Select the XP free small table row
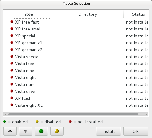This screenshot has width=152, height=138. tap(76, 29)
